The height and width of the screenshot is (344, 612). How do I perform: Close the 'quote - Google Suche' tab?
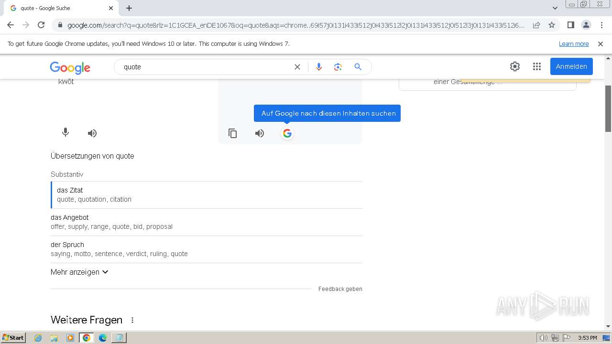click(111, 8)
